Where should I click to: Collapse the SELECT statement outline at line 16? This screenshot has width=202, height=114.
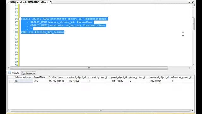coord(19,19)
